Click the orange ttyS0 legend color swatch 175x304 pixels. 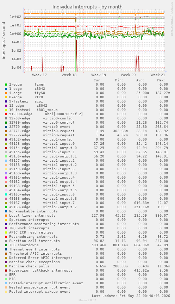click(6, 93)
